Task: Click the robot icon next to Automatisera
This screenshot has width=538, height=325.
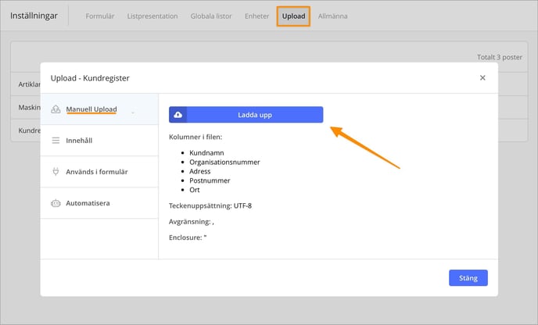Action: click(x=56, y=203)
